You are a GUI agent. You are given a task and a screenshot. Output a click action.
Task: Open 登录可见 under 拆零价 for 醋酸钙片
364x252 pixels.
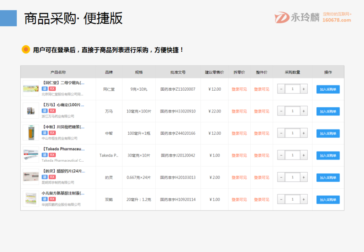[x=239, y=177]
